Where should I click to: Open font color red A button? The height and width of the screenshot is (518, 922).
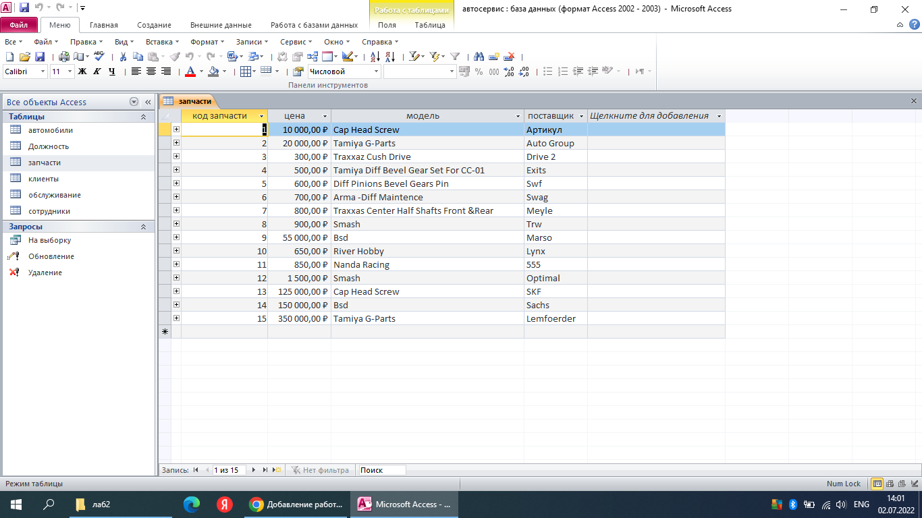point(190,71)
